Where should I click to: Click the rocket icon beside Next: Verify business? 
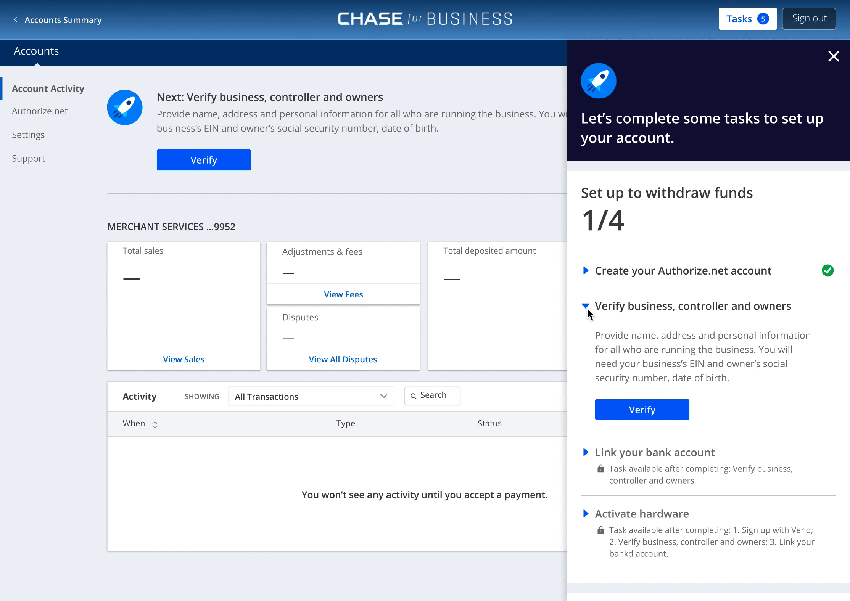125,108
